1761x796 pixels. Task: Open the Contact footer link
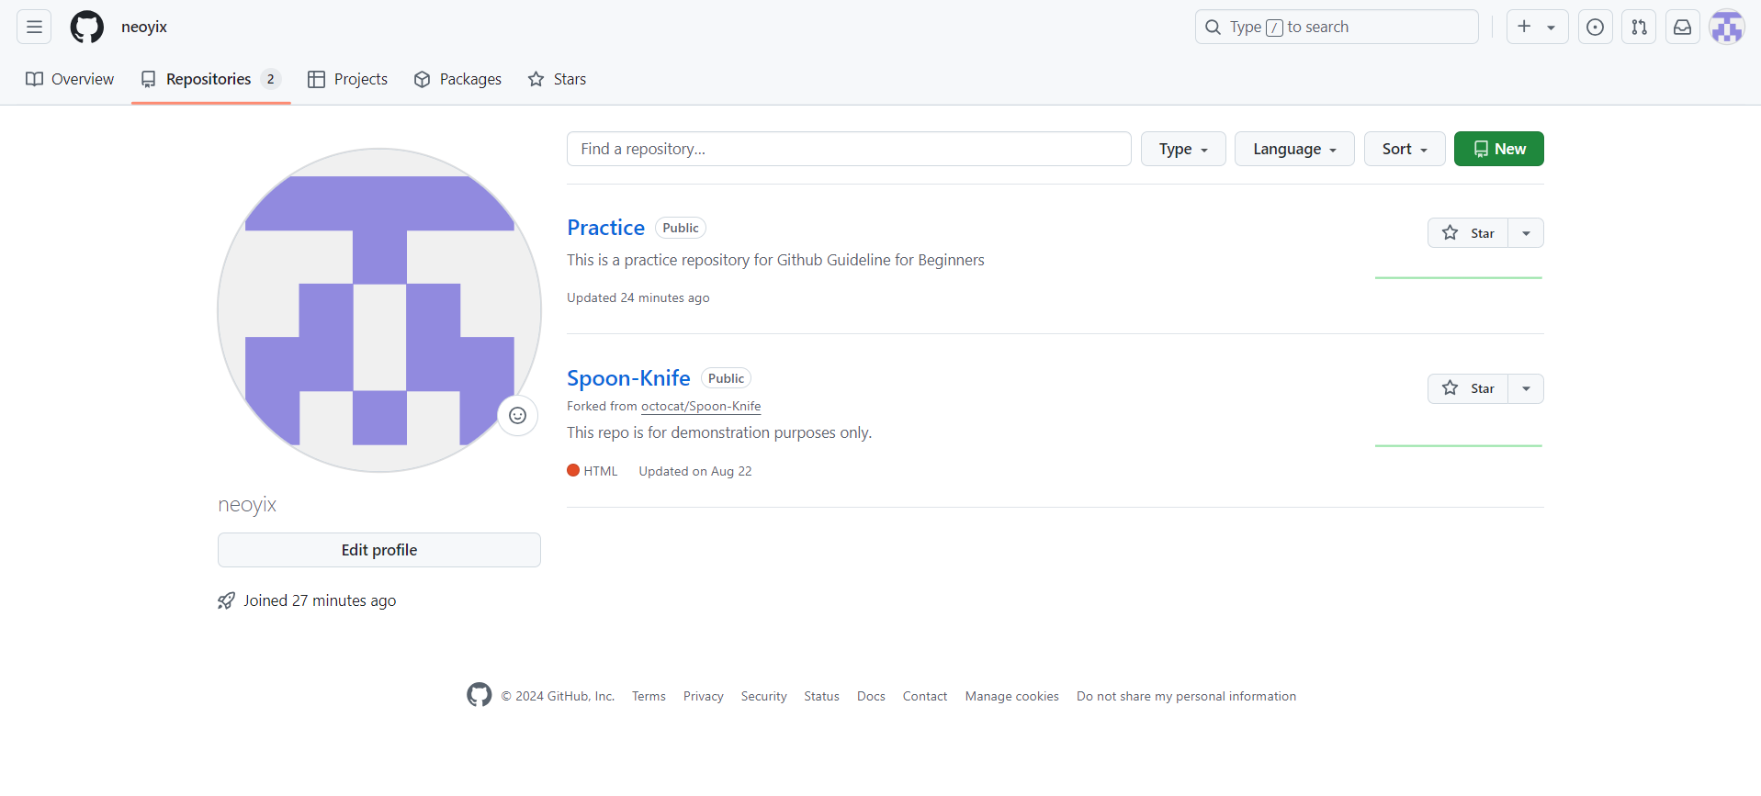[925, 696]
